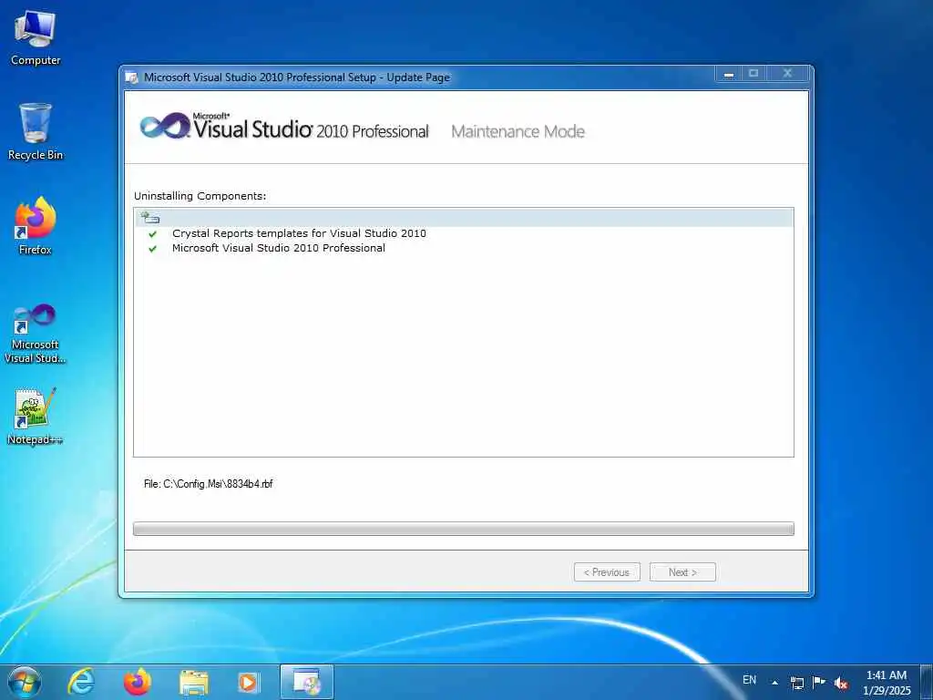Click the uninstall progress bar
Image resolution: width=933 pixels, height=700 pixels.
(x=464, y=529)
